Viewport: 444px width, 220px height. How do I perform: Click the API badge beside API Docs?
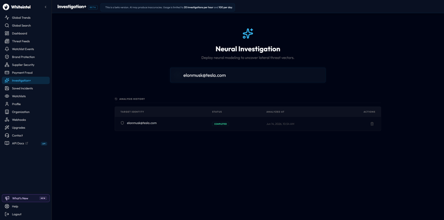[x=44, y=144]
